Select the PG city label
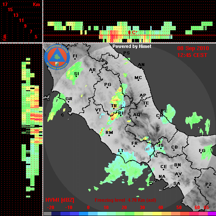This screenshot has width=216, height=216. (108, 84)
